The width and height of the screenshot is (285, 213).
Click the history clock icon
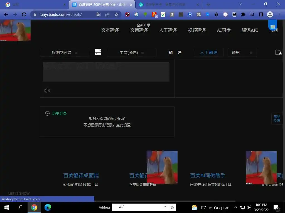click(x=47, y=113)
